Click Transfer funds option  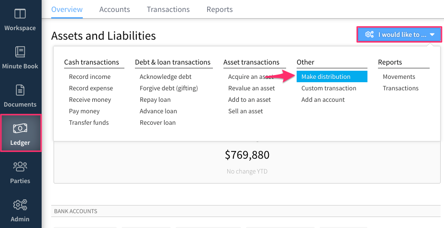click(x=89, y=122)
